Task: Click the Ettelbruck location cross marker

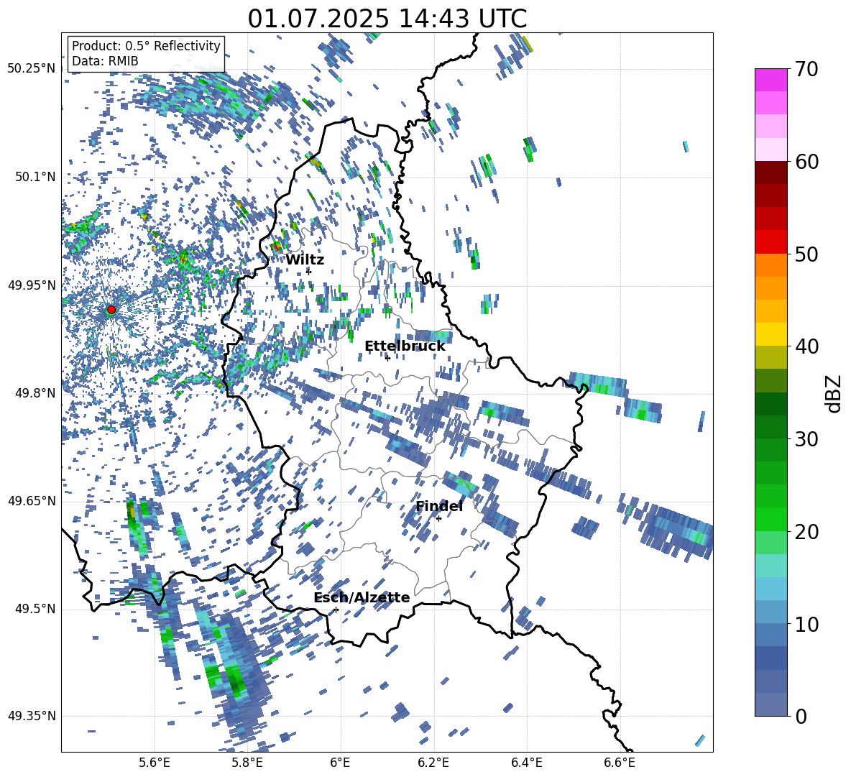Action: pos(387,358)
